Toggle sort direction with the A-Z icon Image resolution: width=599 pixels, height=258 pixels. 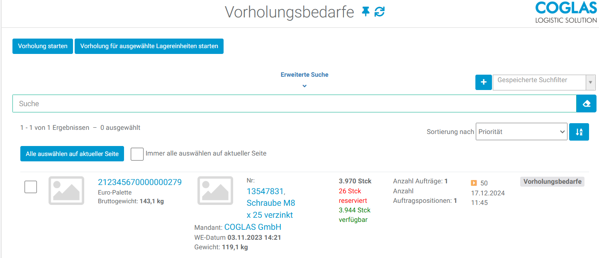579,132
